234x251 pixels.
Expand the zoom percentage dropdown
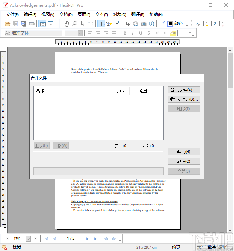(28, 239)
